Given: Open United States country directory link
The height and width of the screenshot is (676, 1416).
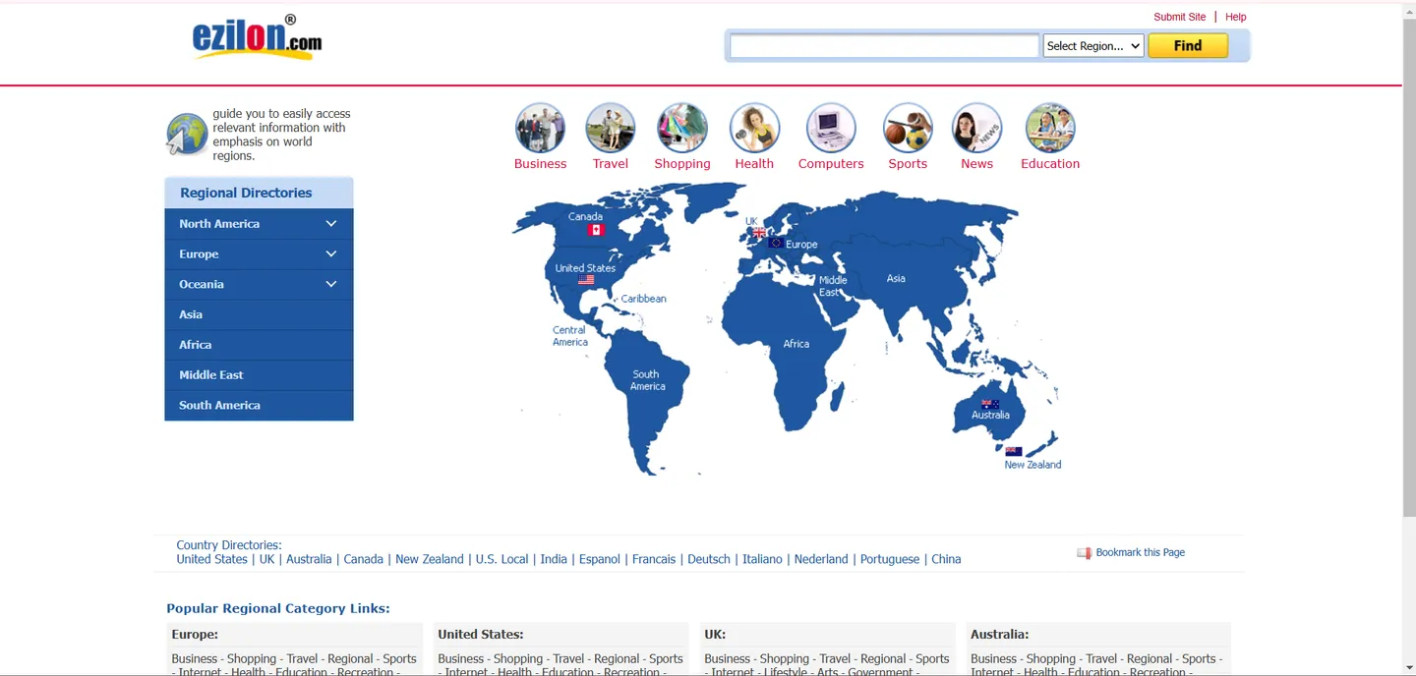Looking at the screenshot, I should pyautogui.click(x=211, y=559).
